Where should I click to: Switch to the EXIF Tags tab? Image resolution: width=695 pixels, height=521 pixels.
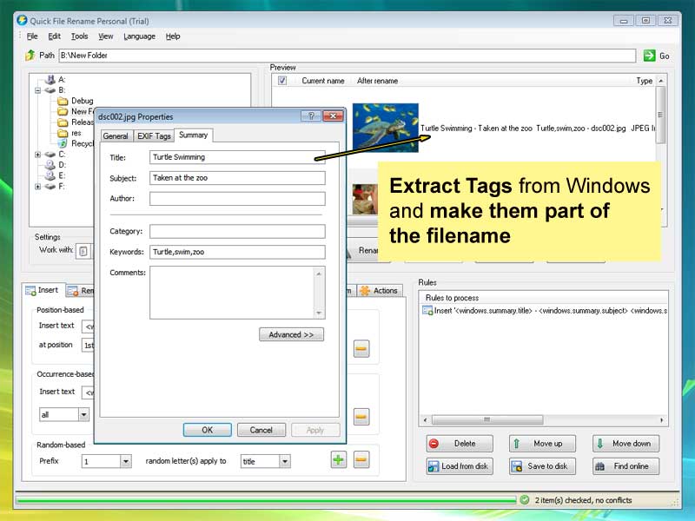pos(153,136)
